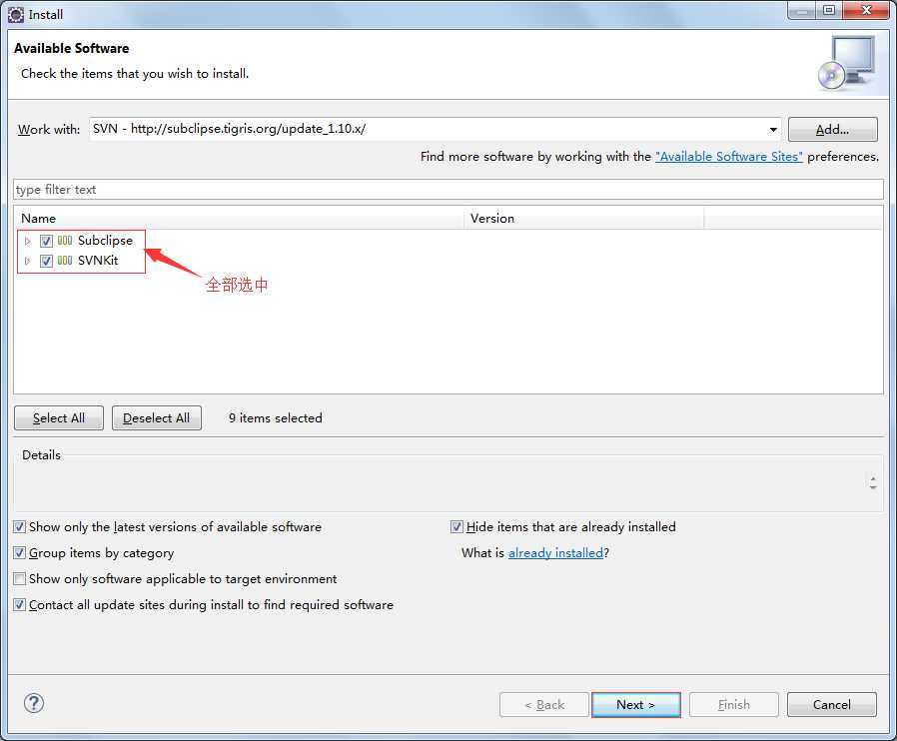Expand the Subclipse tree node
The width and height of the screenshot is (897, 741).
[x=27, y=241]
